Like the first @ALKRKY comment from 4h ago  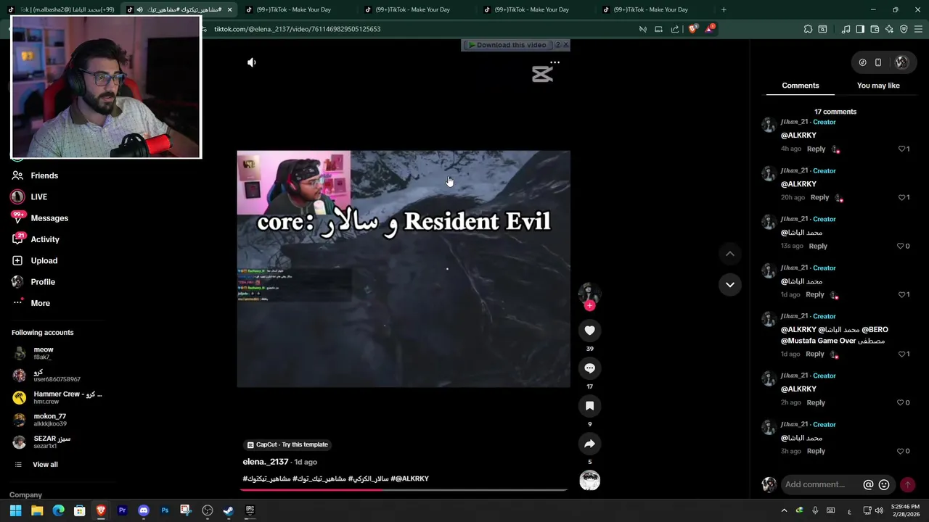click(902, 149)
